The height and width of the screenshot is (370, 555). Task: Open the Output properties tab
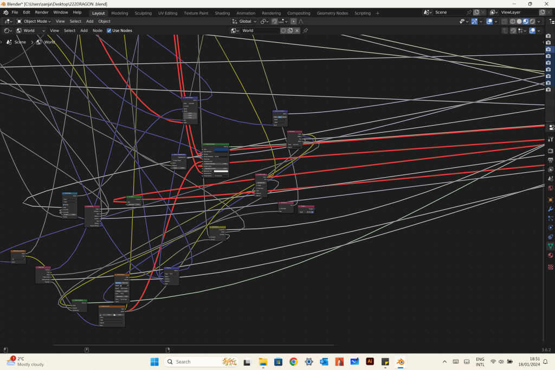tap(551, 160)
